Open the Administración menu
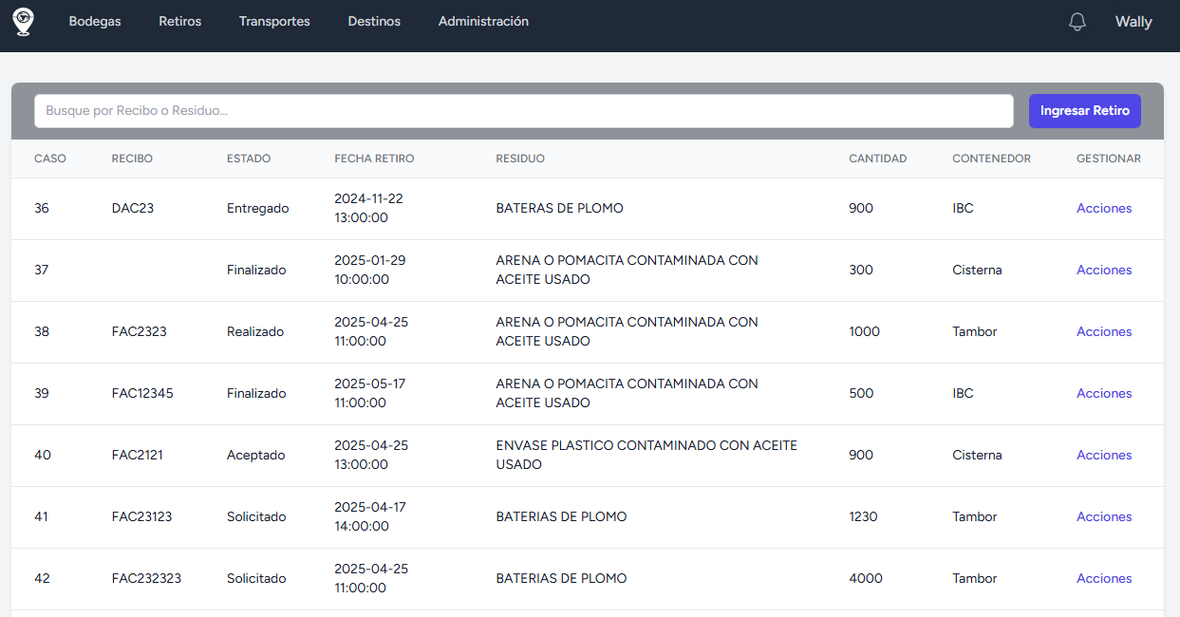The image size is (1180, 617). 483,22
